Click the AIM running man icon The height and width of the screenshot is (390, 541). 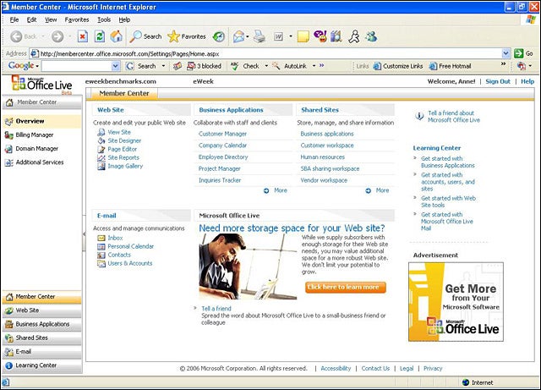pos(354,36)
